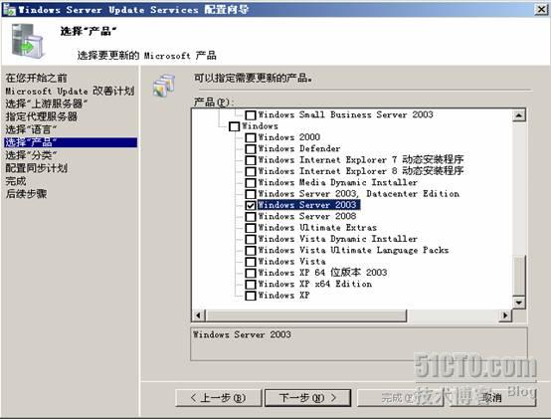Screen dimensions: 551x419
Task: Enable Windows XP x64 Edition checkbox
Action: click(x=251, y=284)
